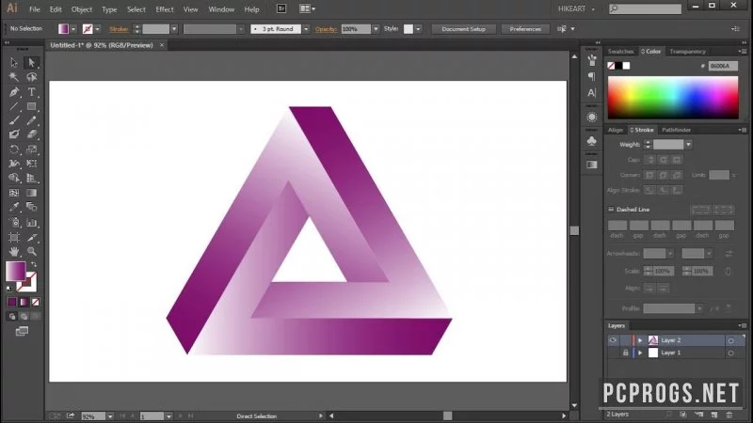Viewport: 753px width, 423px height.
Task: Select the Hand tool
Action: coord(13,251)
